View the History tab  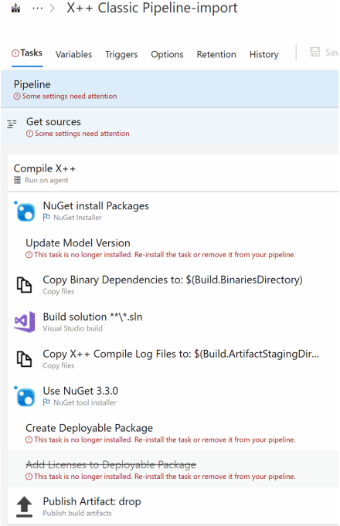point(263,54)
